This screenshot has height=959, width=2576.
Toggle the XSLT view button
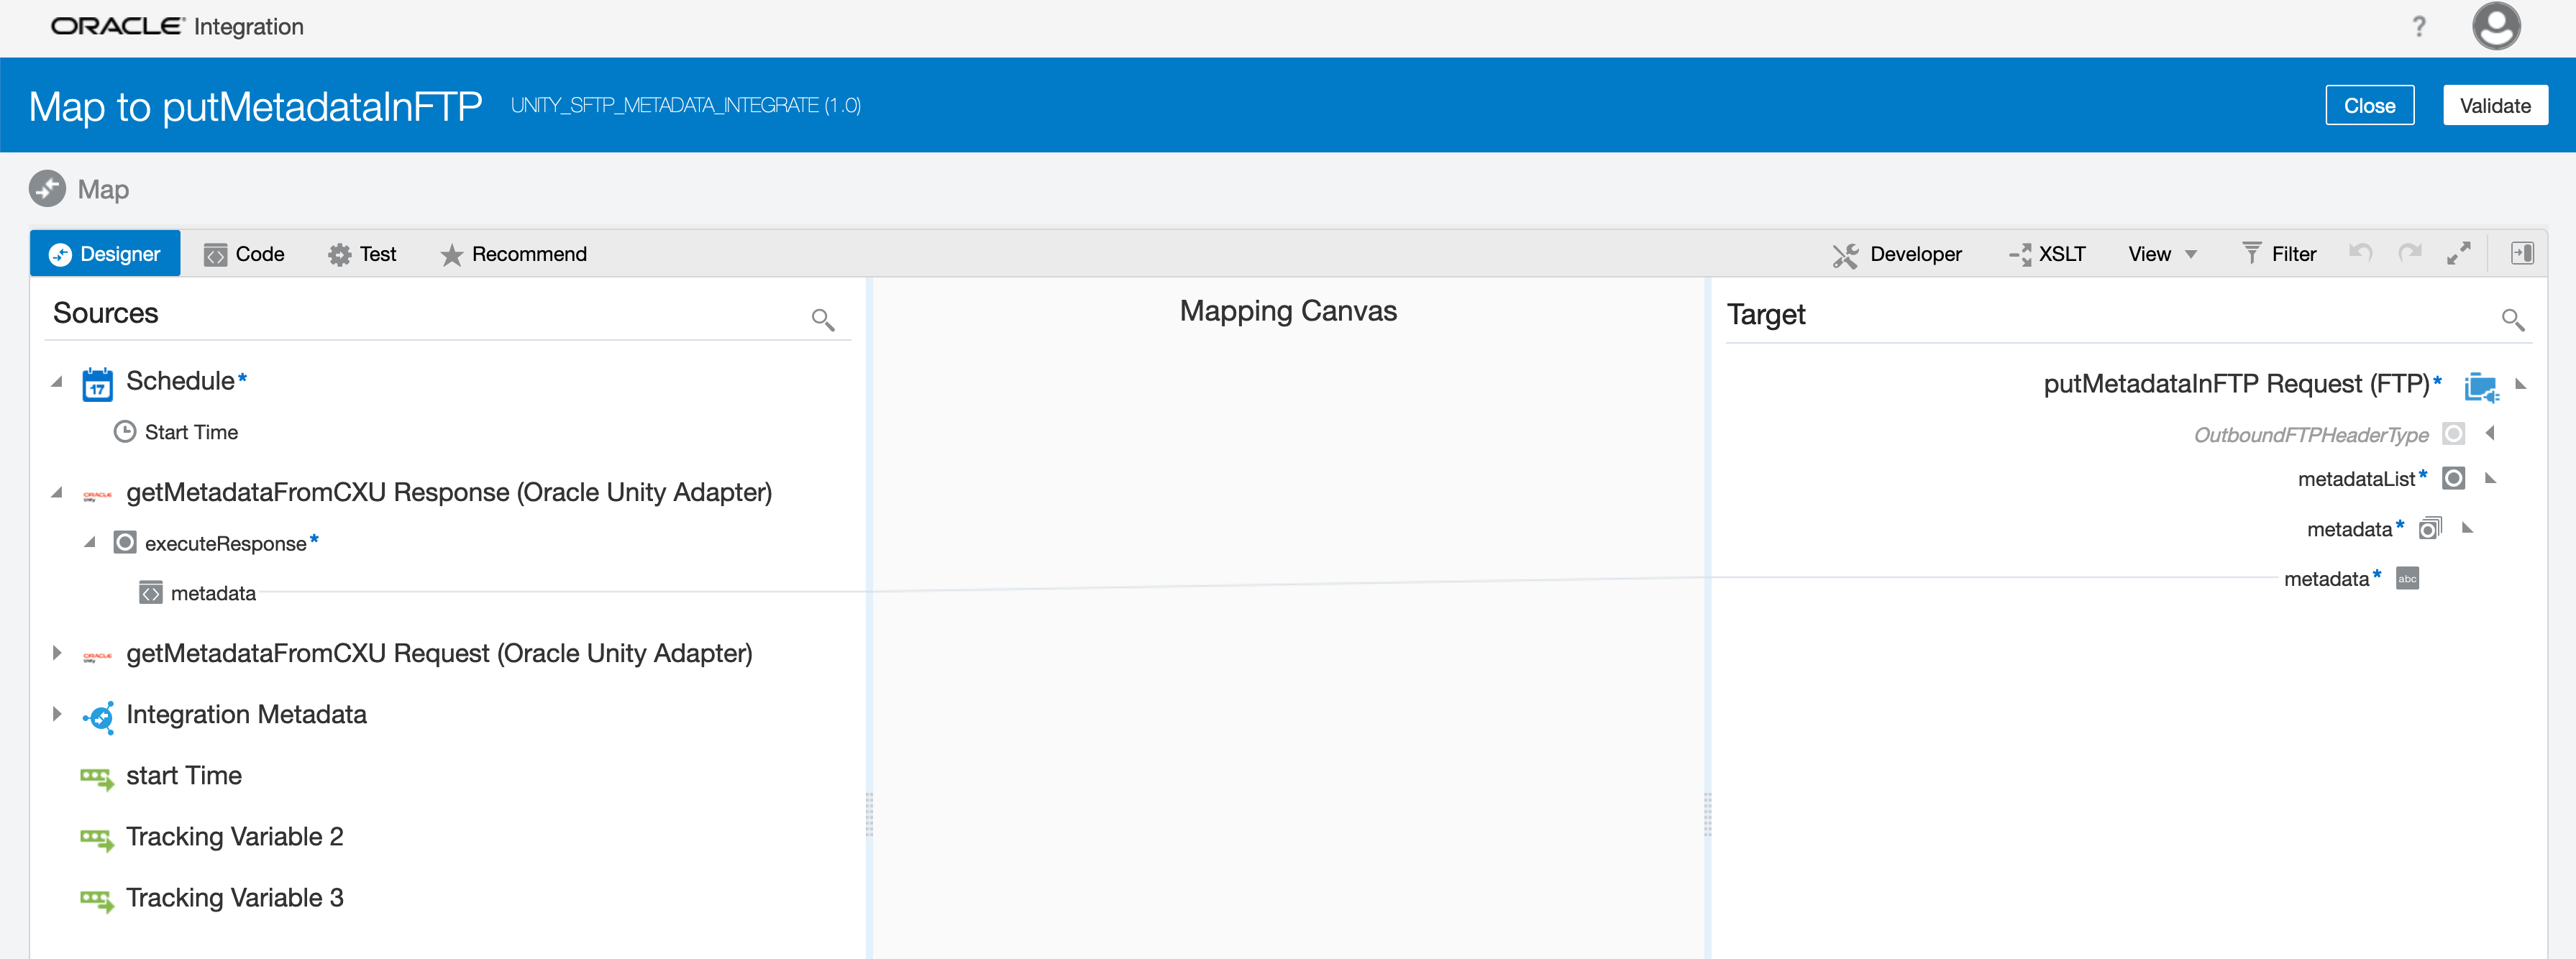[x=2047, y=254]
